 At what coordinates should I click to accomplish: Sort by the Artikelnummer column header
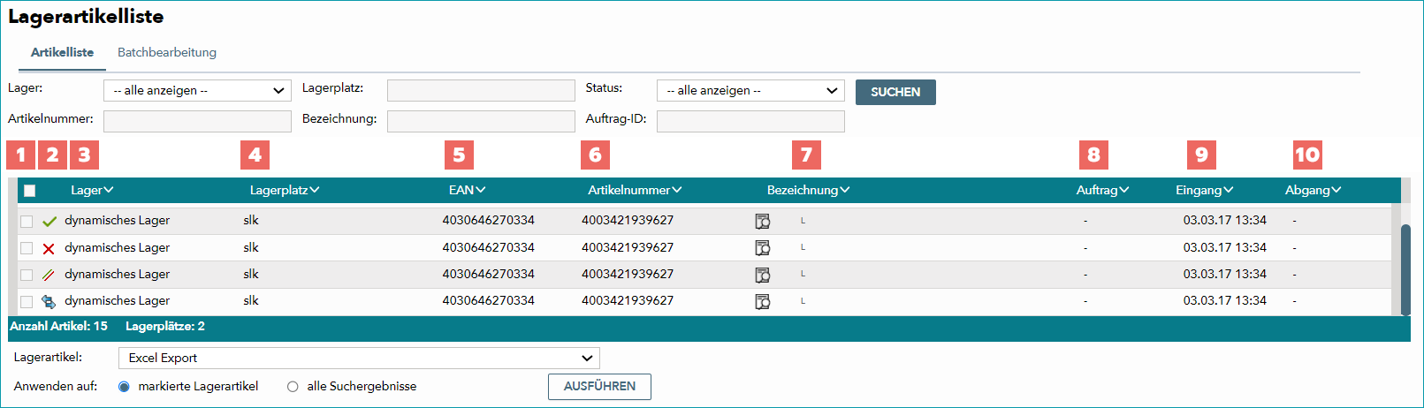(635, 190)
